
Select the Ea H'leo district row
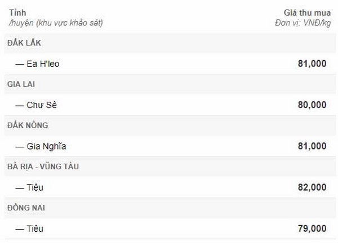[170, 64]
